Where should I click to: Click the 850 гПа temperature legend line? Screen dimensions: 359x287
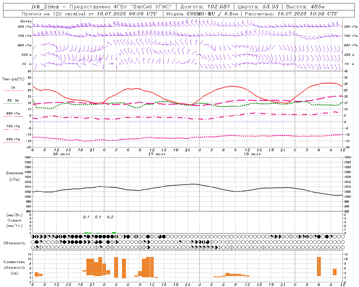pyautogui.click(x=13, y=116)
